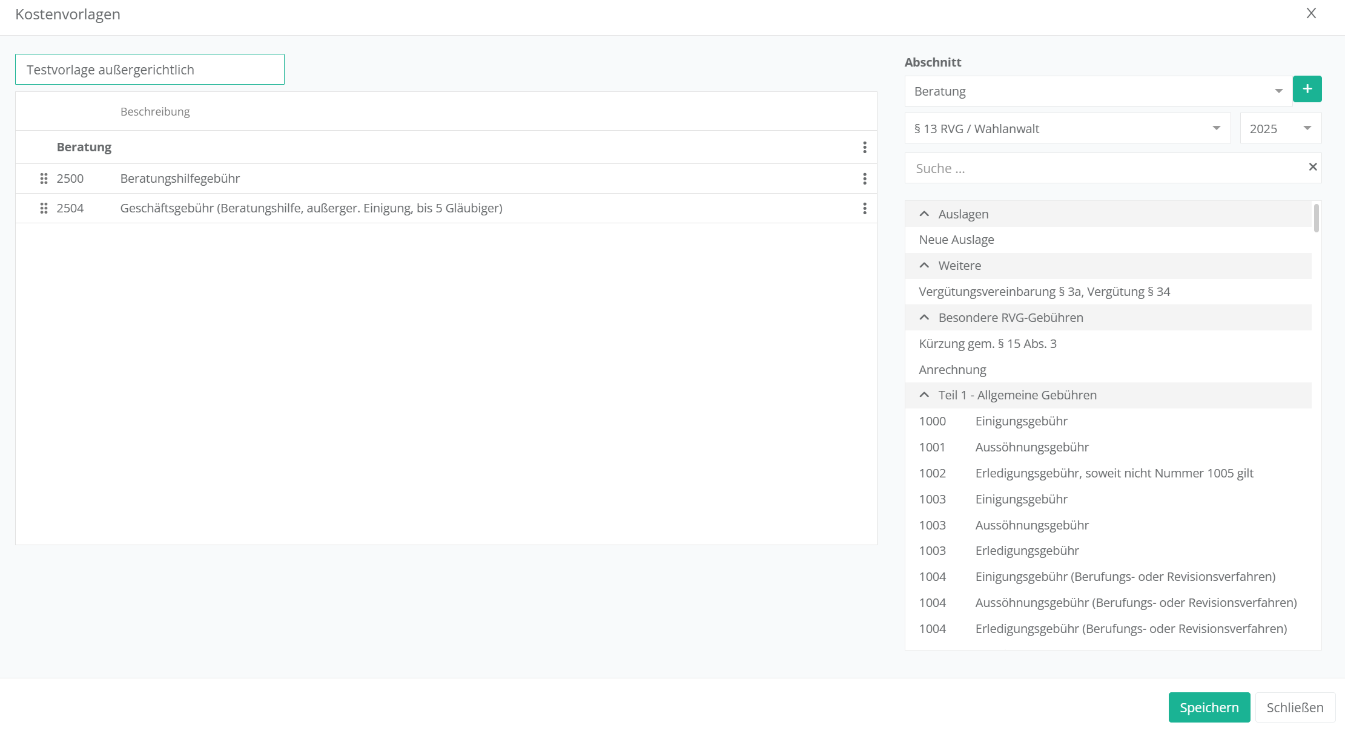
Task: Clear the search field with X icon
Action: click(x=1312, y=167)
